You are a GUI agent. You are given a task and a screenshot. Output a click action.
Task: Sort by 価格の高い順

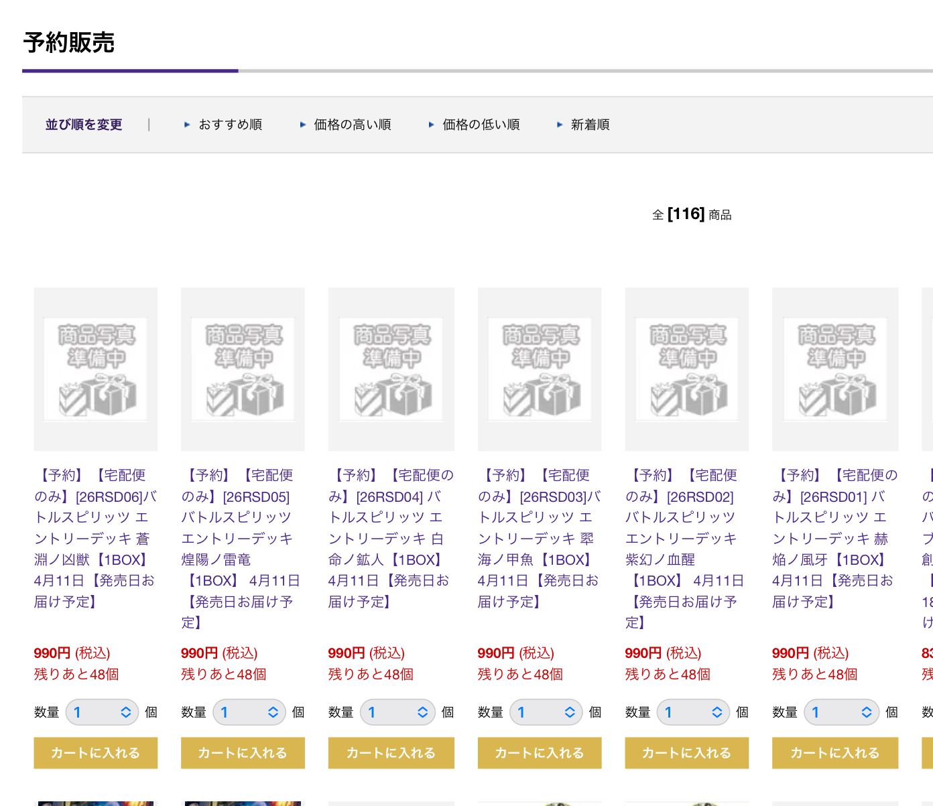pyautogui.click(x=352, y=125)
